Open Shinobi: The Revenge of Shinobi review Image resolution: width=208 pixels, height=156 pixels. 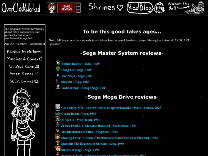(92, 144)
